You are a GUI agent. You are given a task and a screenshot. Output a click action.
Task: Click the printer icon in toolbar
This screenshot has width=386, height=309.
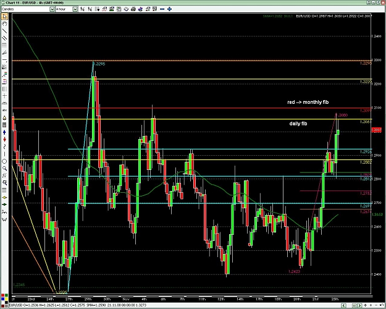coord(133,9)
